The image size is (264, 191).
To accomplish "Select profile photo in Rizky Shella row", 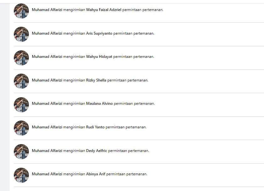I will point(21,81).
